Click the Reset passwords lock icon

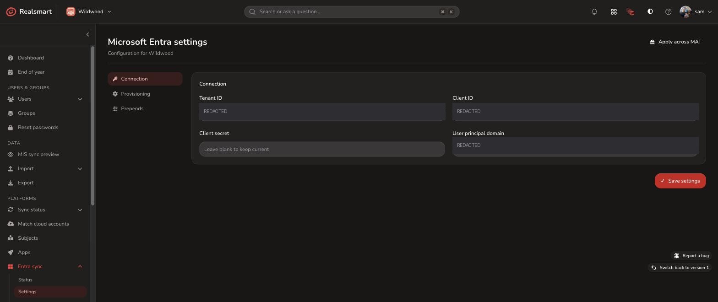(x=11, y=127)
